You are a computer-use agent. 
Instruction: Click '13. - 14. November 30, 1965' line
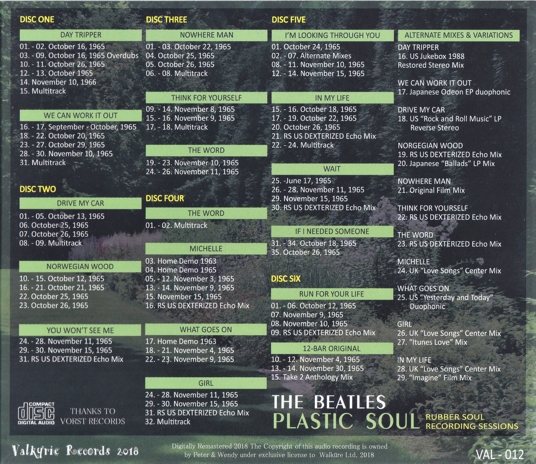318,368
